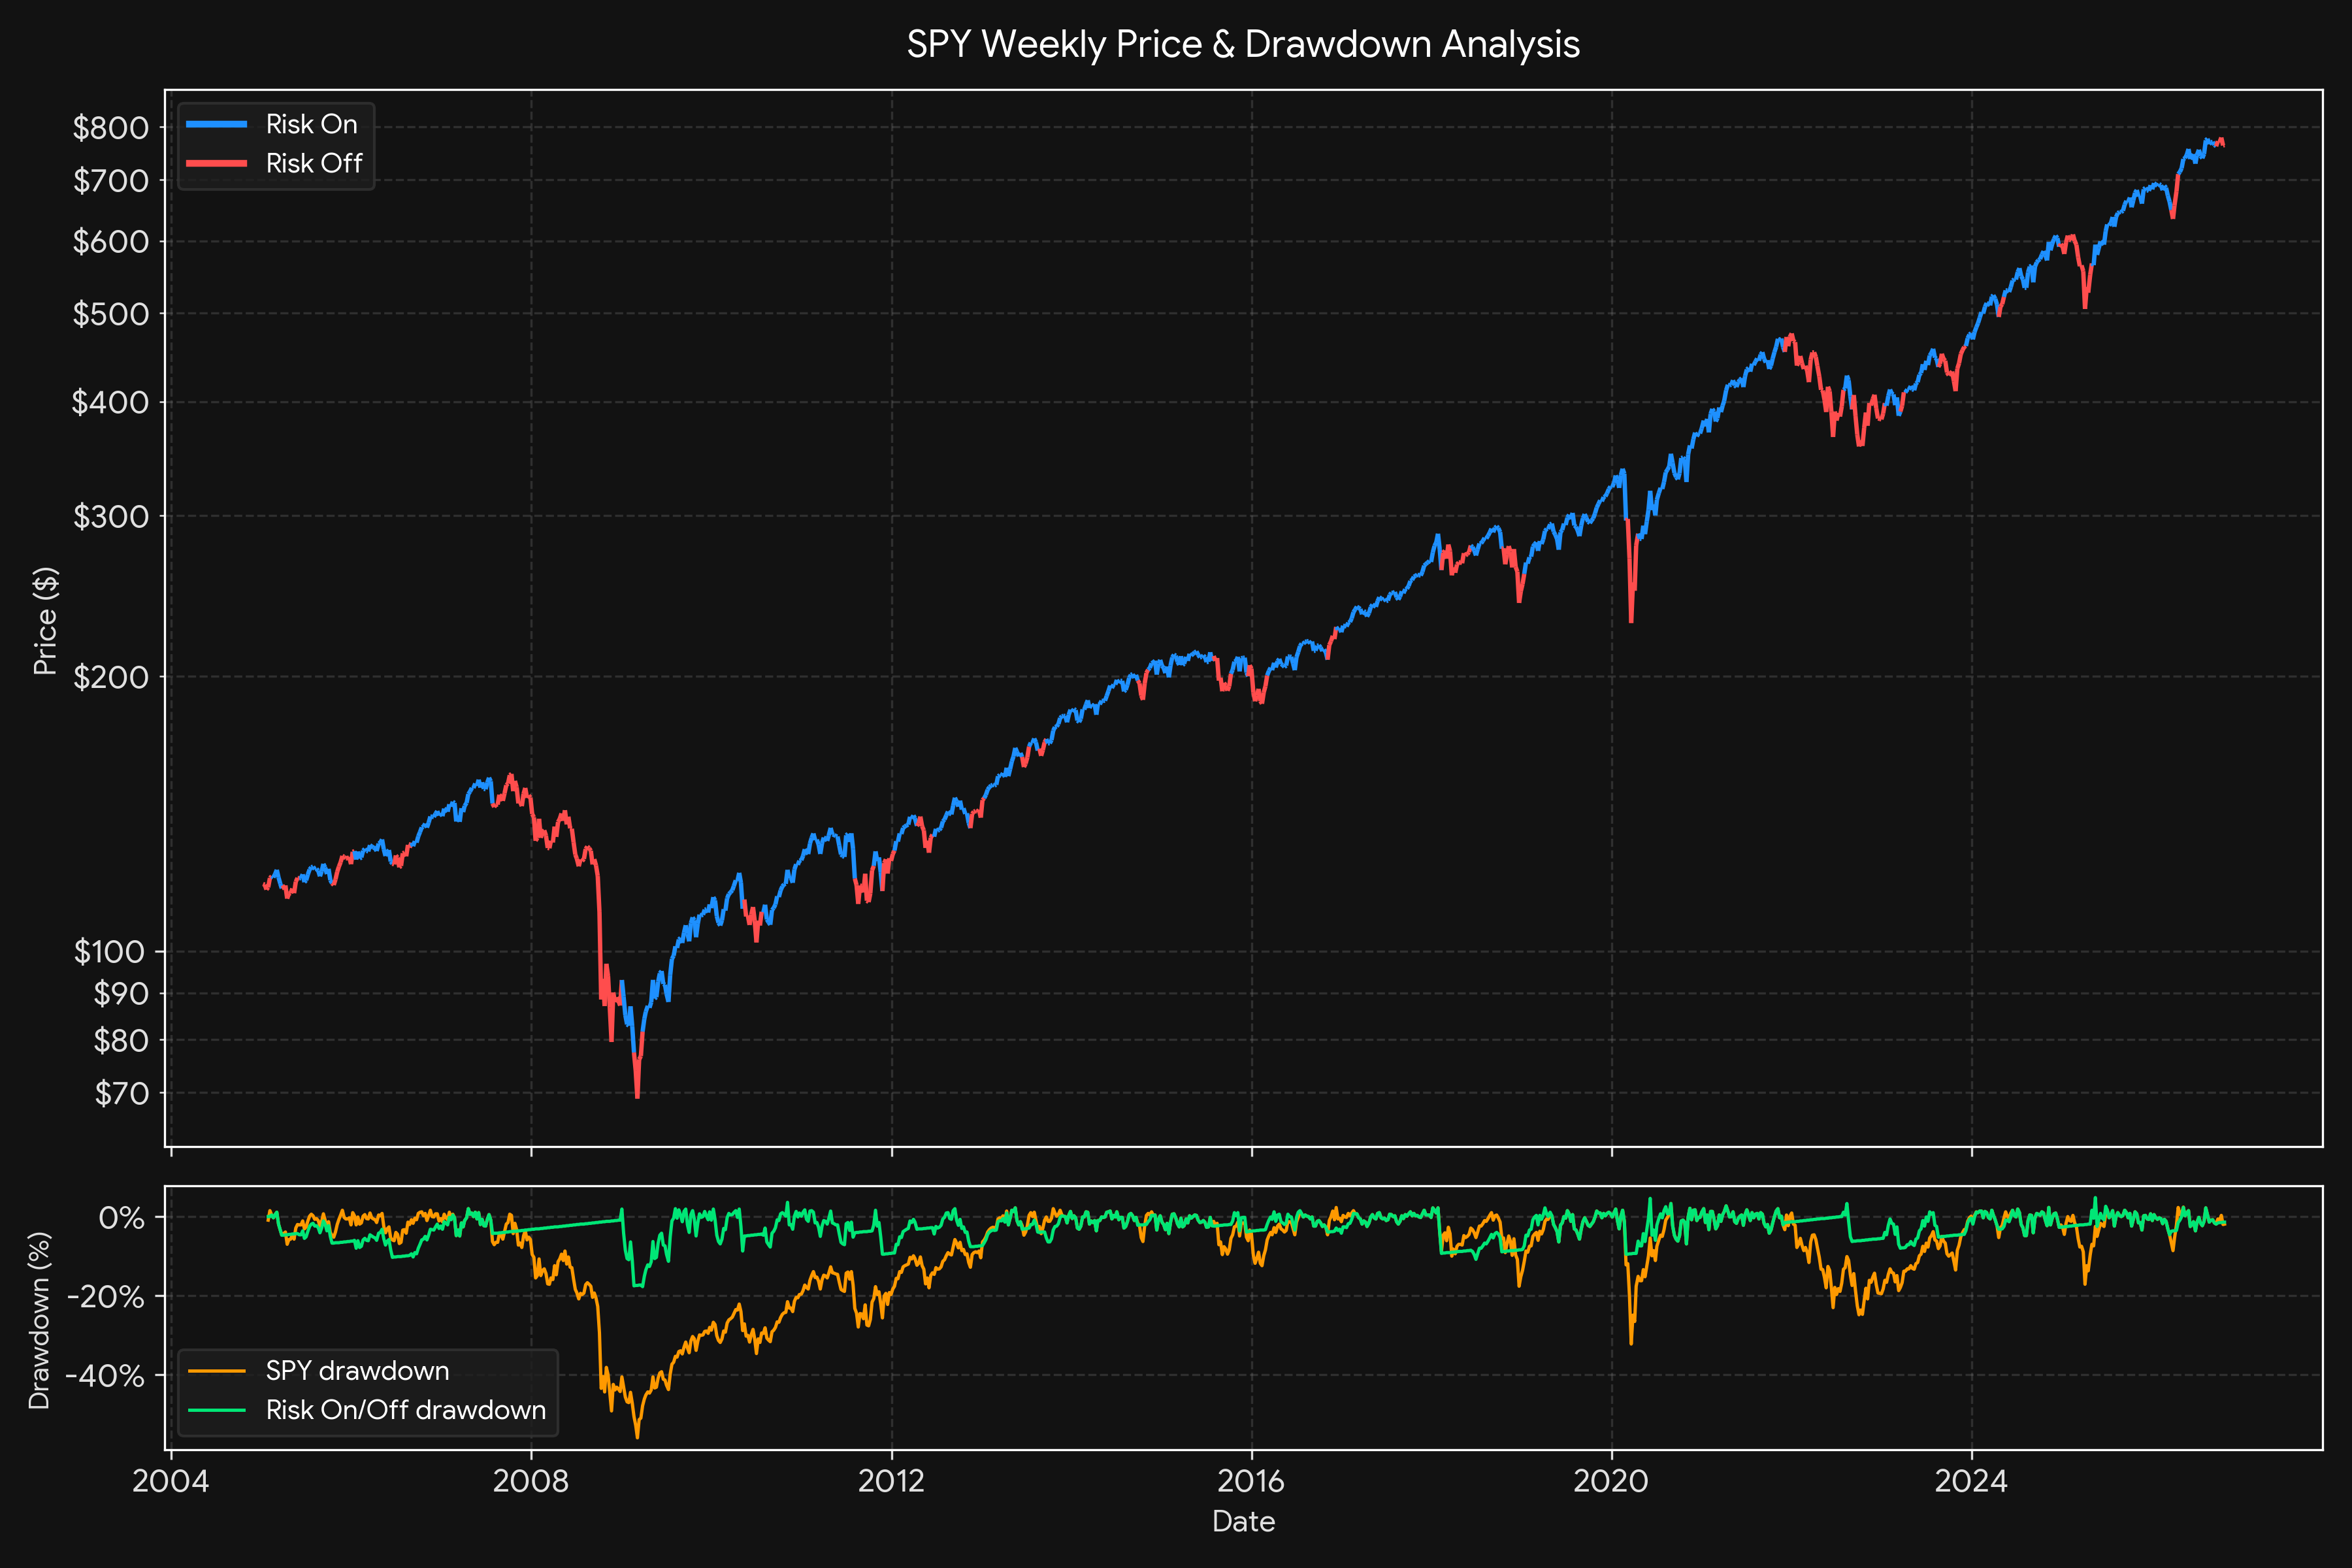This screenshot has height=1568, width=2352.
Task: Click the 0% drawdown axis label
Action: [121, 1218]
